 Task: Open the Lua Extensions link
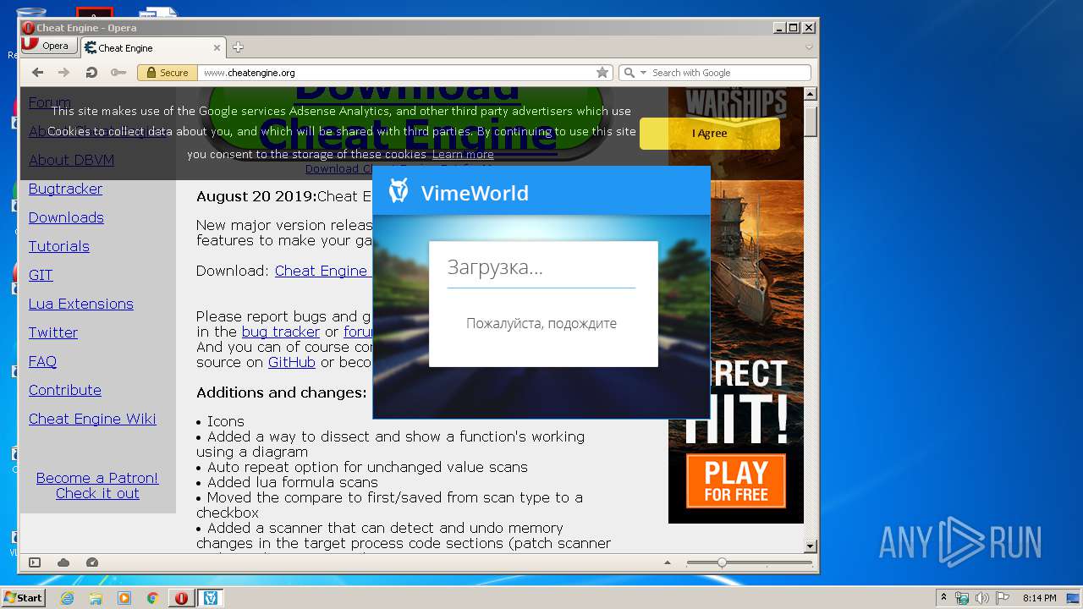coord(81,304)
